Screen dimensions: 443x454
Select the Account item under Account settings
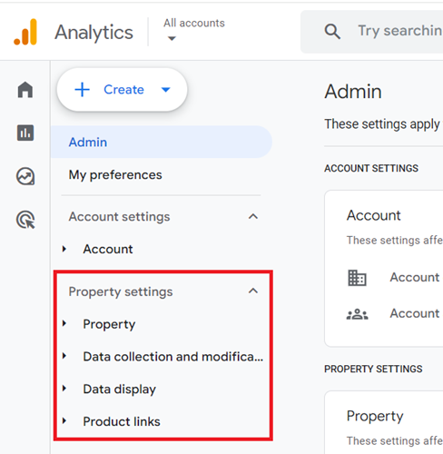pyautogui.click(x=108, y=249)
